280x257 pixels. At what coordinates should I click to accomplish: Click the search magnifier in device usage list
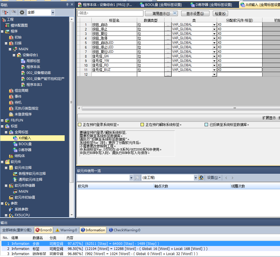point(137,178)
